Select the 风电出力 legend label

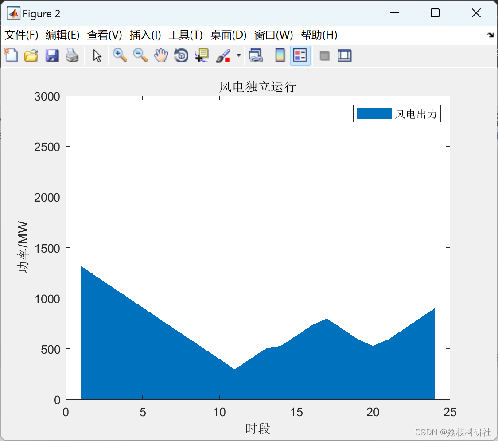click(x=416, y=114)
